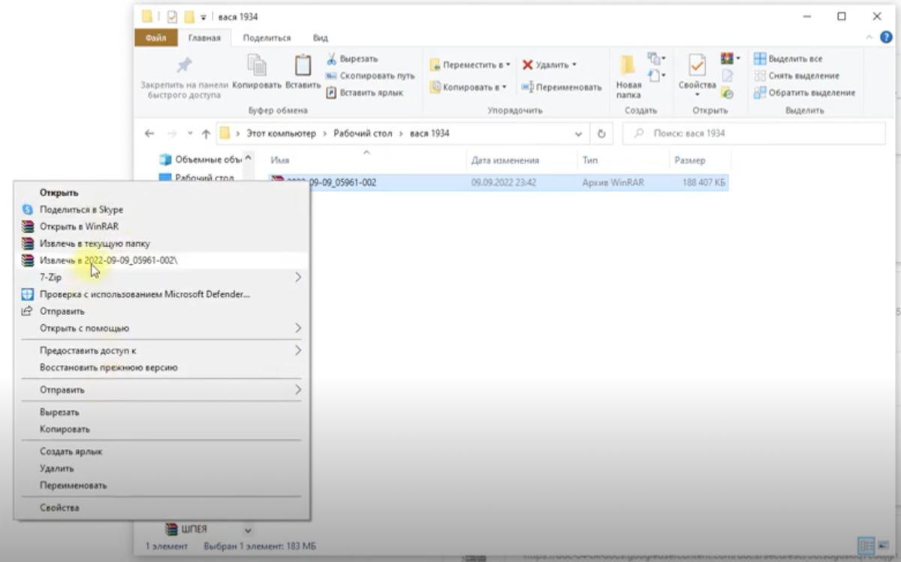
Task: Click the Pin to Quick Access icon
Action: pyautogui.click(x=184, y=65)
